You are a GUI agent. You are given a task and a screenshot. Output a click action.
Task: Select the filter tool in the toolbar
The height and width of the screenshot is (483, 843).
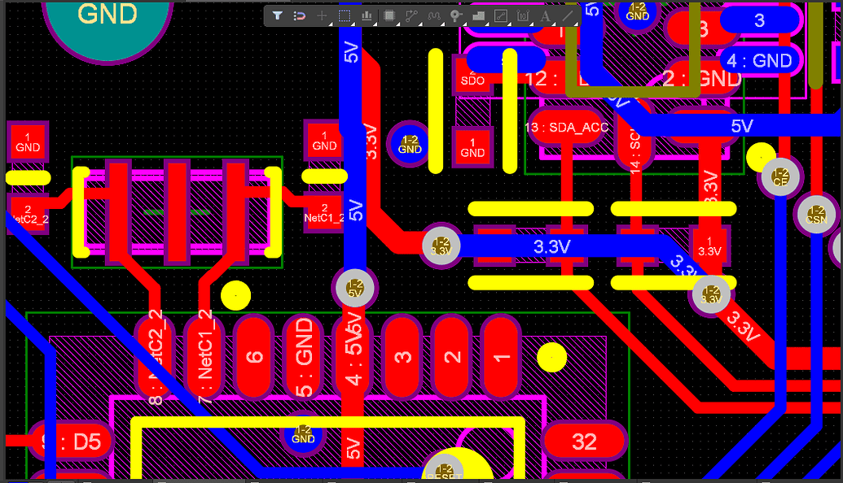(279, 15)
